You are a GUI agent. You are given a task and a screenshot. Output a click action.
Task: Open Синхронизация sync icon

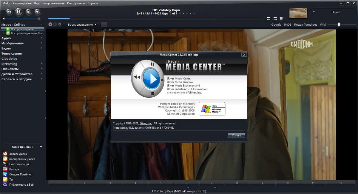pos(5,164)
